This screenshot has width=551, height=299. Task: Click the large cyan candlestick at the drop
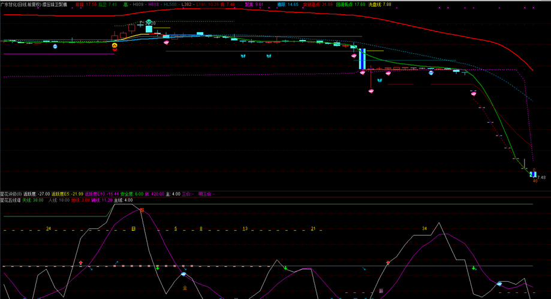(x=362, y=59)
